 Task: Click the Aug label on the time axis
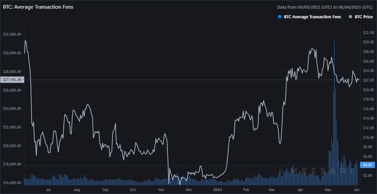[77, 189]
